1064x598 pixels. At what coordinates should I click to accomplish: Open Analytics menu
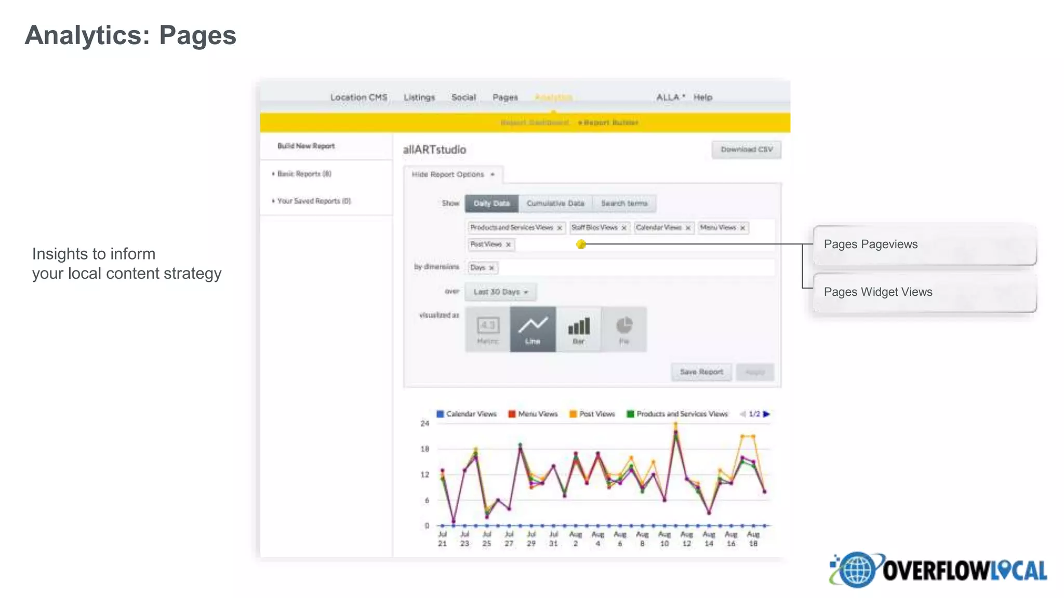[553, 97]
